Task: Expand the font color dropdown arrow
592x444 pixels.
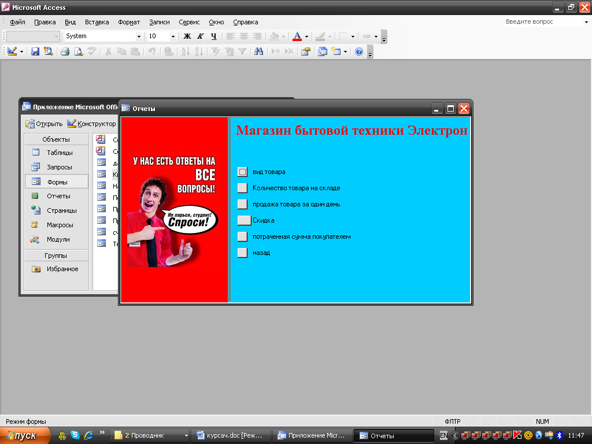Action: (306, 36)
